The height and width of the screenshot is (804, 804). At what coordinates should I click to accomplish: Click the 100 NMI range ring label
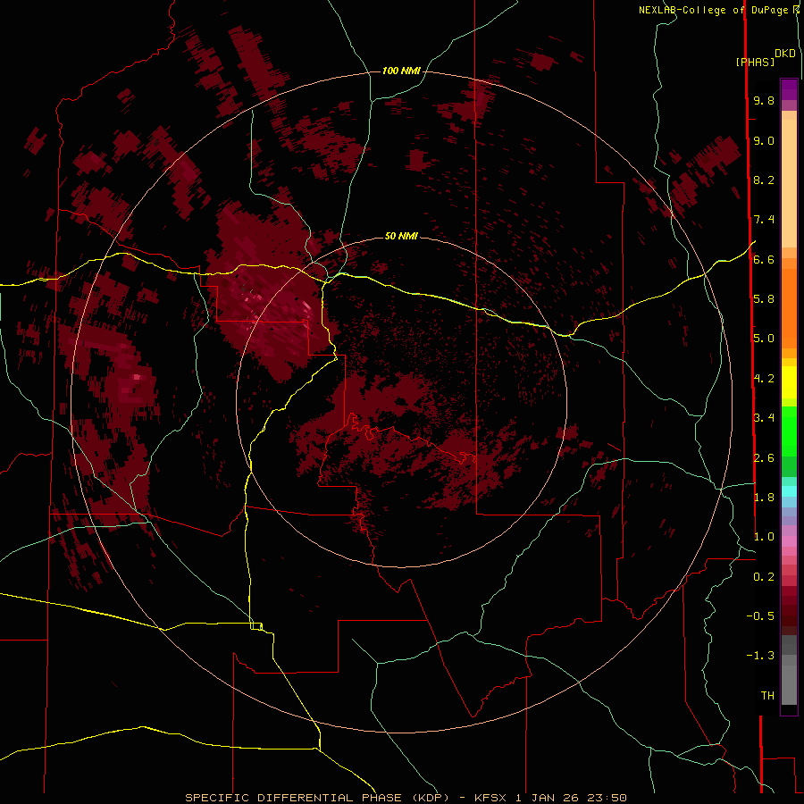[401, 71]
